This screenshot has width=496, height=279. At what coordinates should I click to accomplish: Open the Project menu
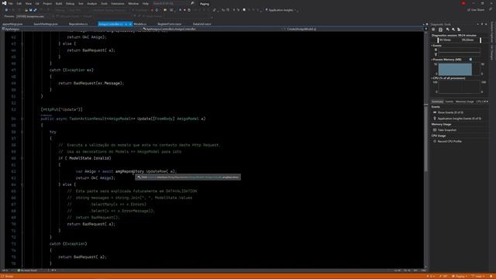47,4
